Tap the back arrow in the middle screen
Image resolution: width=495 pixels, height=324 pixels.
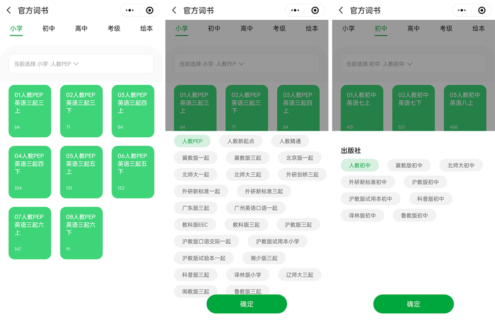(174, 11)
